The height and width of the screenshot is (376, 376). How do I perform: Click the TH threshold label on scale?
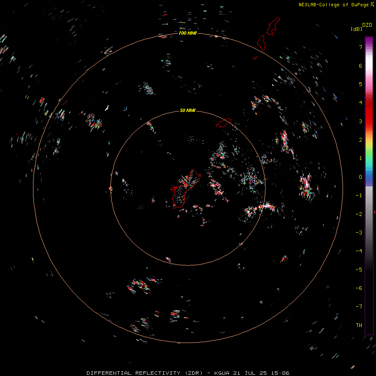pyautogui.click(x=359, y=325)
